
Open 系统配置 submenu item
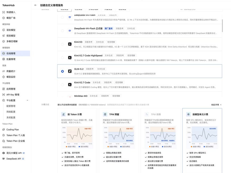(11, 118)
